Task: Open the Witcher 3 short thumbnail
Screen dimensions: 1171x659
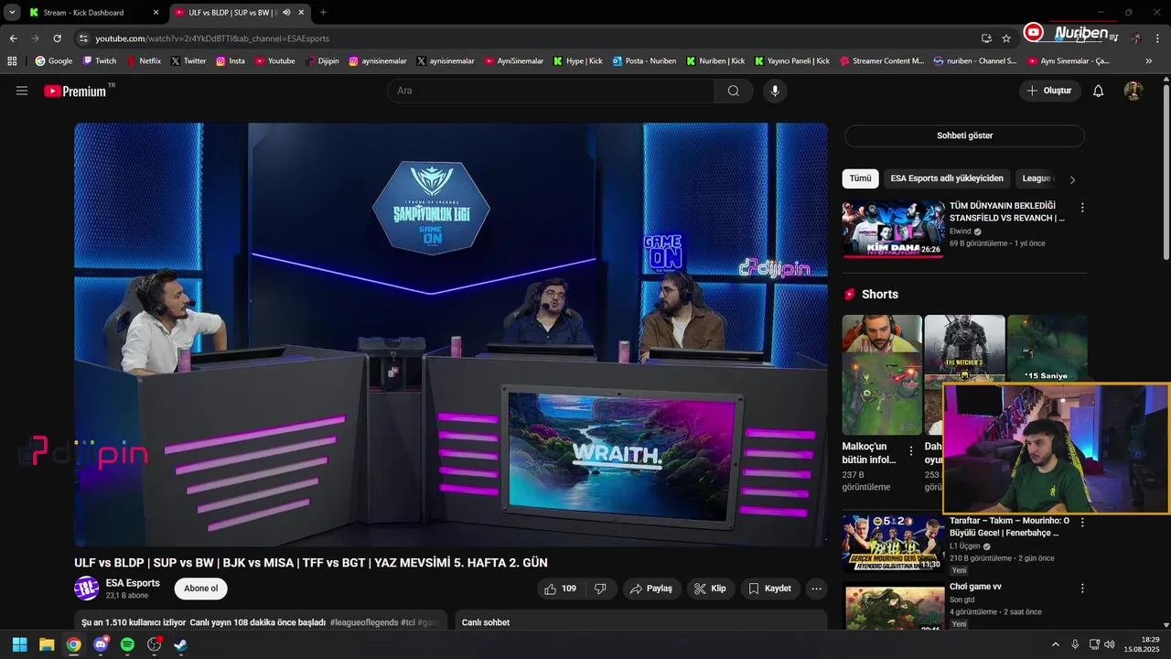Action: pos(964,374)
